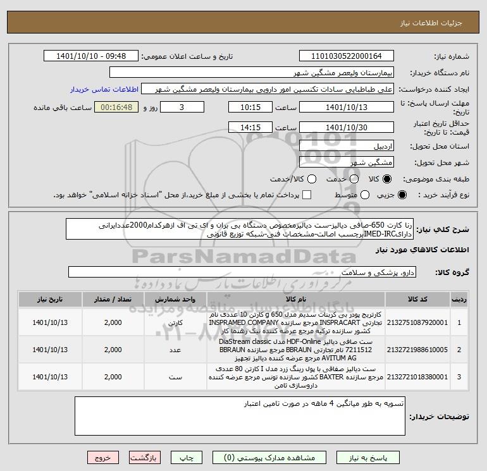Screen dimensions: 487x471
Task: Click the گروه کالا field دارو، پزشکی و سلامت
Action: pos(242,272)
